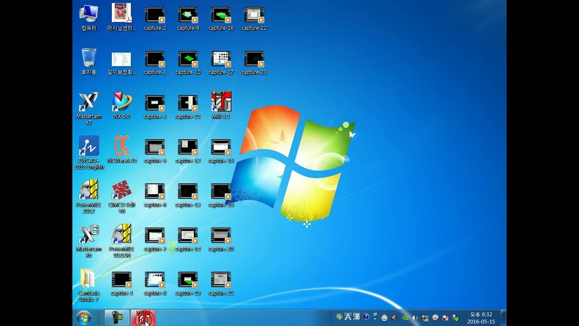Select the Mastercam X6 shortcut
Screen dimensions: 579x326
click(89, 234)
